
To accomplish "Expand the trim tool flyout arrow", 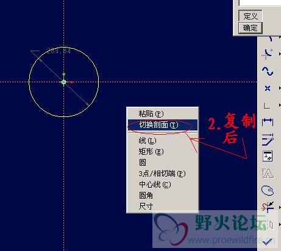I will (x=280, y=207).
